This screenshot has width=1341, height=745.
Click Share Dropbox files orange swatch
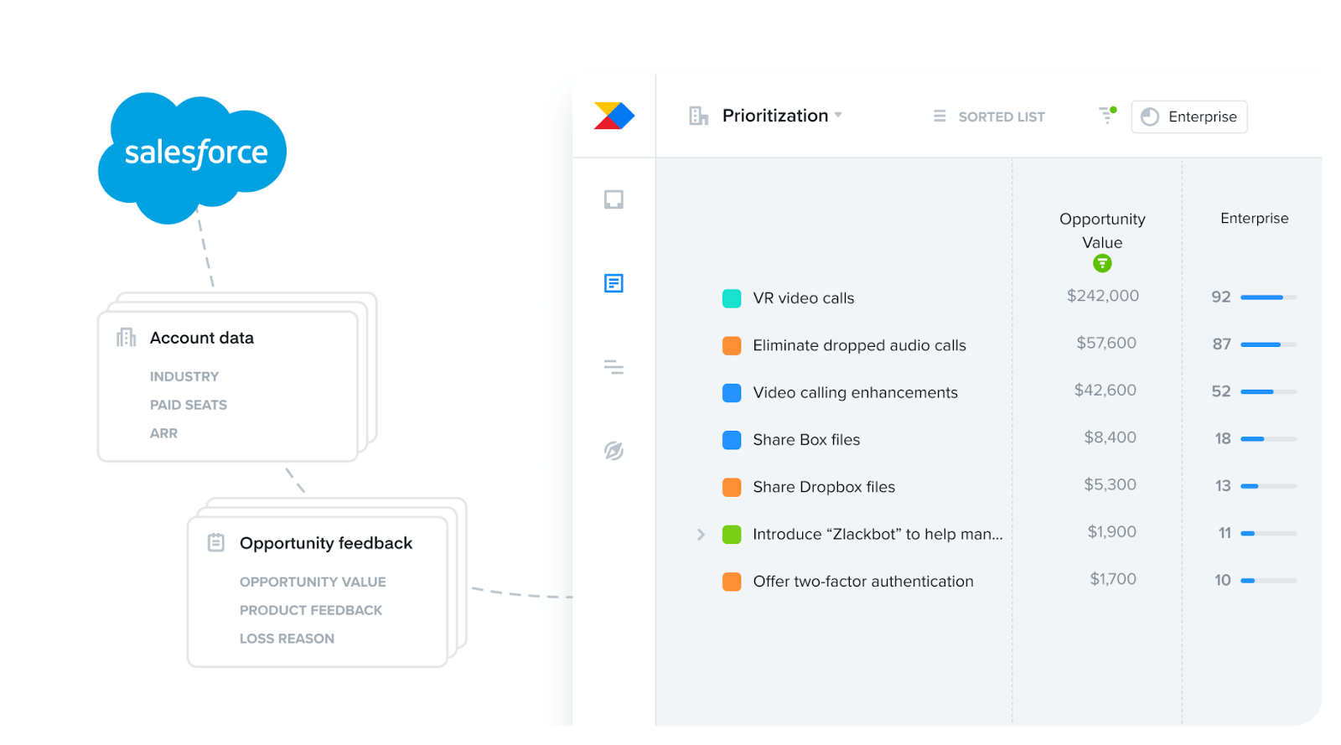click(732, 487)
